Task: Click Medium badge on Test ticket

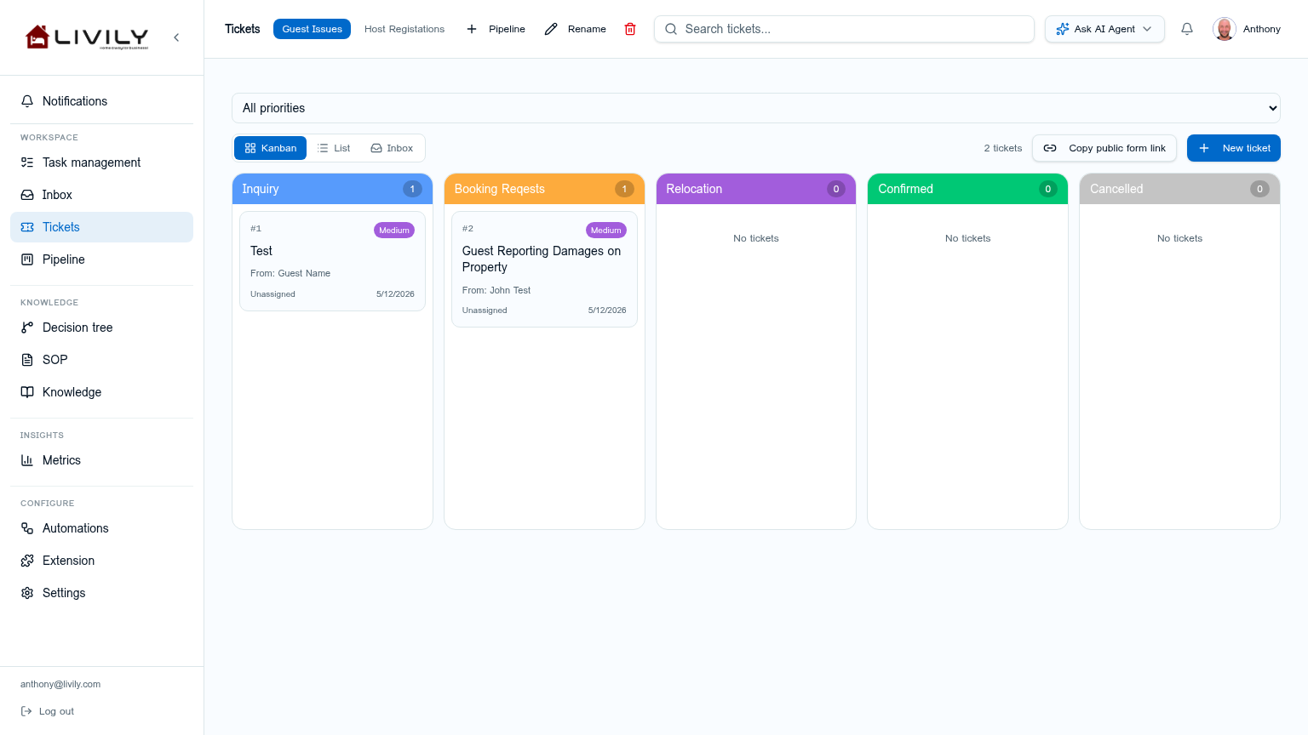Action: coord(394,231)
